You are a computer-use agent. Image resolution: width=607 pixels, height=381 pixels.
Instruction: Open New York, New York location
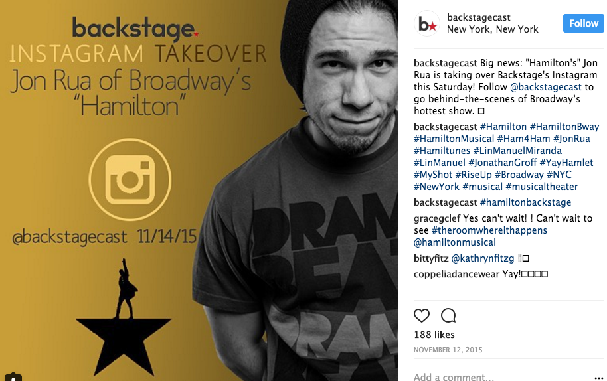[x=492, y=29]
